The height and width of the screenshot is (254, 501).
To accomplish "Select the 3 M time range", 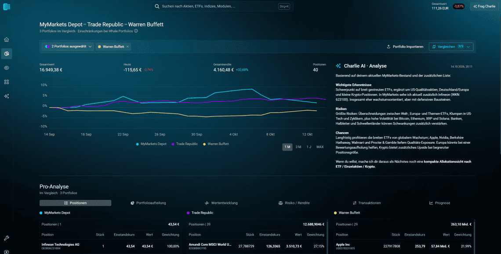I will pyautogui.click(x=298, y=147).
